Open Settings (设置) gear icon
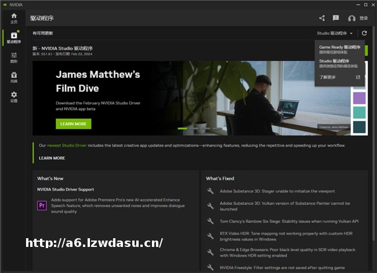Viewport: 377px width, 273px height. (14, 96)
